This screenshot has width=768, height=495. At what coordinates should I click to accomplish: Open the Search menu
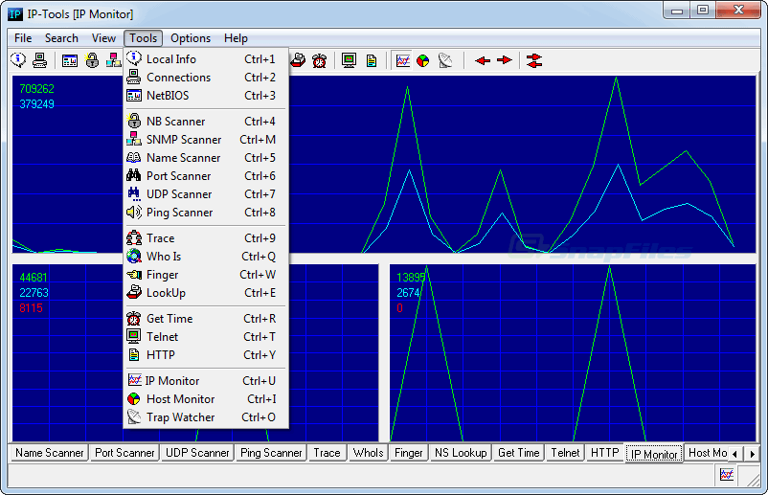(x=61, y=38)
